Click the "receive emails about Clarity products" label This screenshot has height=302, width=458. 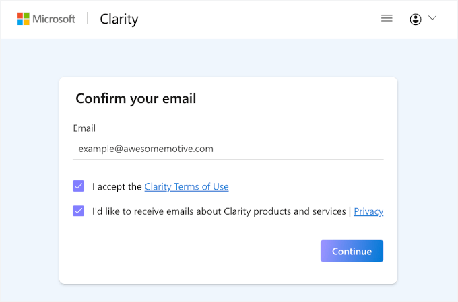click(x=219, y=211)
